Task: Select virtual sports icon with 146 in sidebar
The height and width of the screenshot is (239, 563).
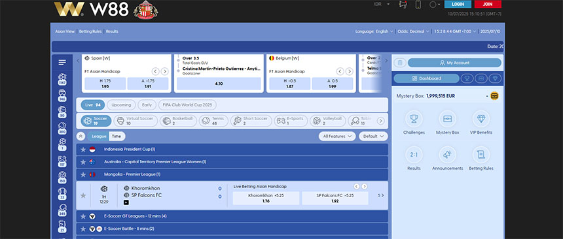Action: pos(62,96)
